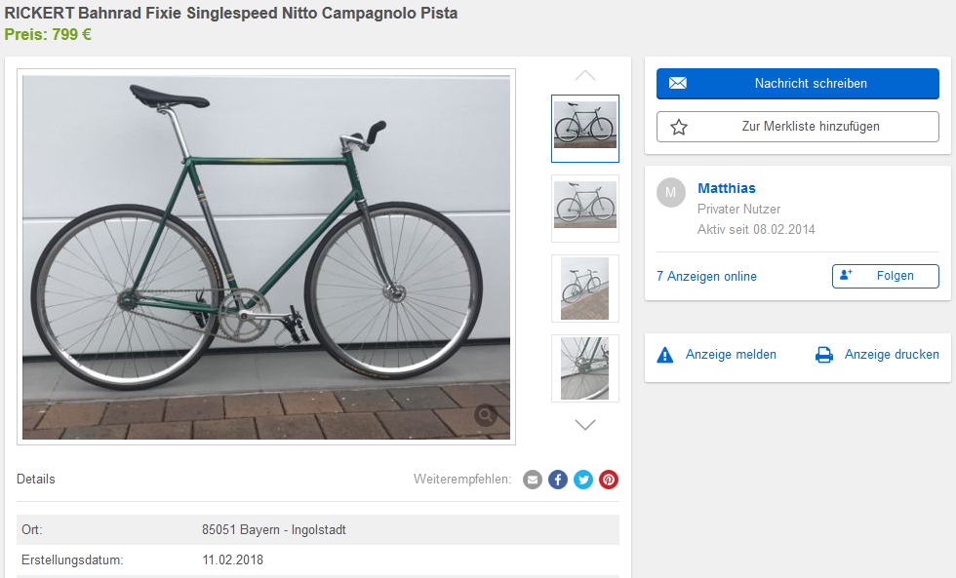Image resolution: width=956 pixels, height=578 pixels.
Task: Click the printer icon
Action: [x=824, y=355]
